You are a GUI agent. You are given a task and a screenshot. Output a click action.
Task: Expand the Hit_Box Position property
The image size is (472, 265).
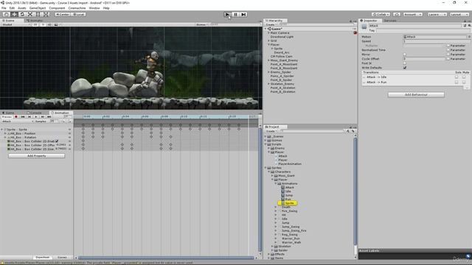click(x=5, y=133)
